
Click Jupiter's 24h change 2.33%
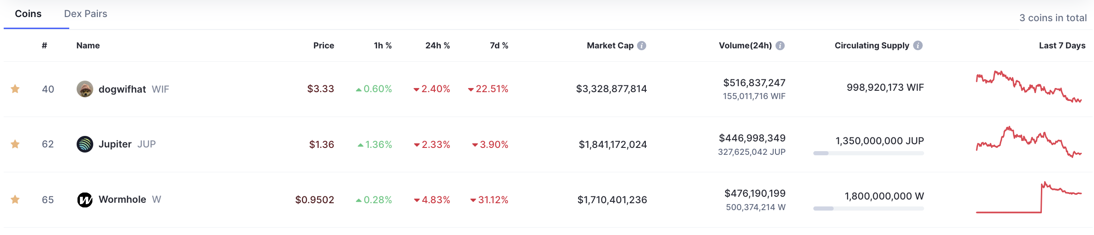(432, 145)
